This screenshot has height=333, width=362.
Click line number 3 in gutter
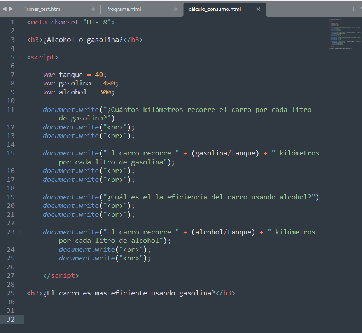(13, 40)
